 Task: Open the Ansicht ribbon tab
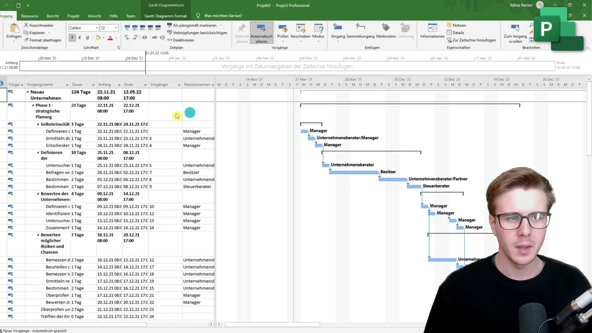coord(94,16)
